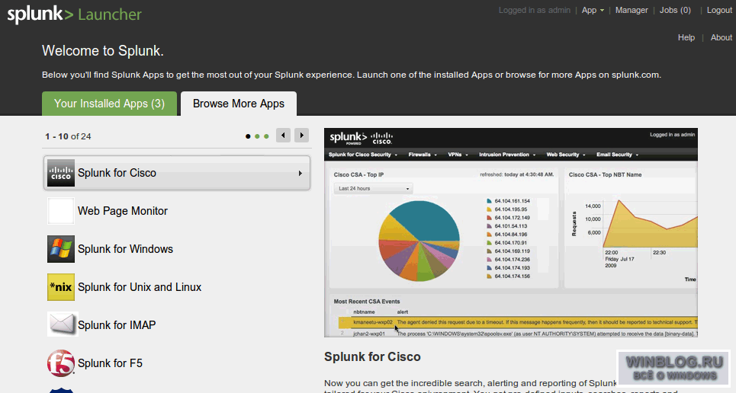
Task: Open the App dropdown menu
Action: point(593,11)
